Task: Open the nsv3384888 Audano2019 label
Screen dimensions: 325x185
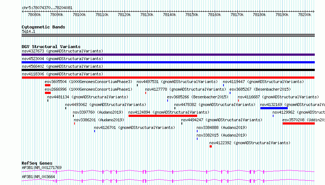Action: [222, 127]
